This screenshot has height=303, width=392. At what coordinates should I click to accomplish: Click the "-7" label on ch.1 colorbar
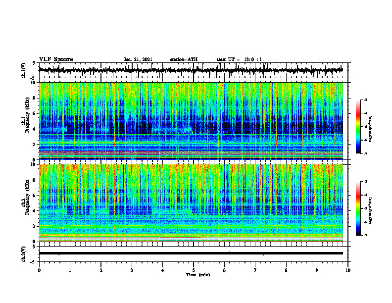click(x=365, y=153)
